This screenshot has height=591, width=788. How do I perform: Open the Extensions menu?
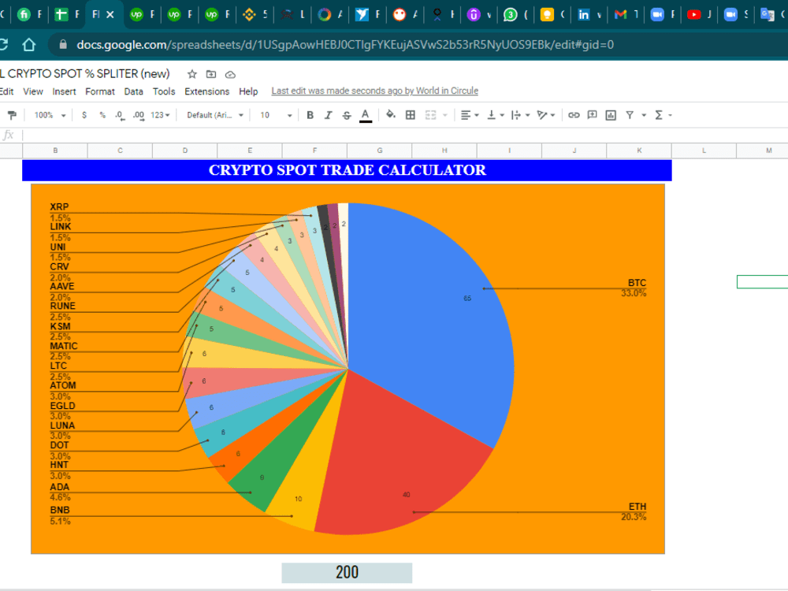point(206,91)
